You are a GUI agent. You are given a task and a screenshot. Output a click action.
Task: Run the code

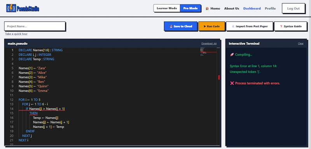(211, 26)
